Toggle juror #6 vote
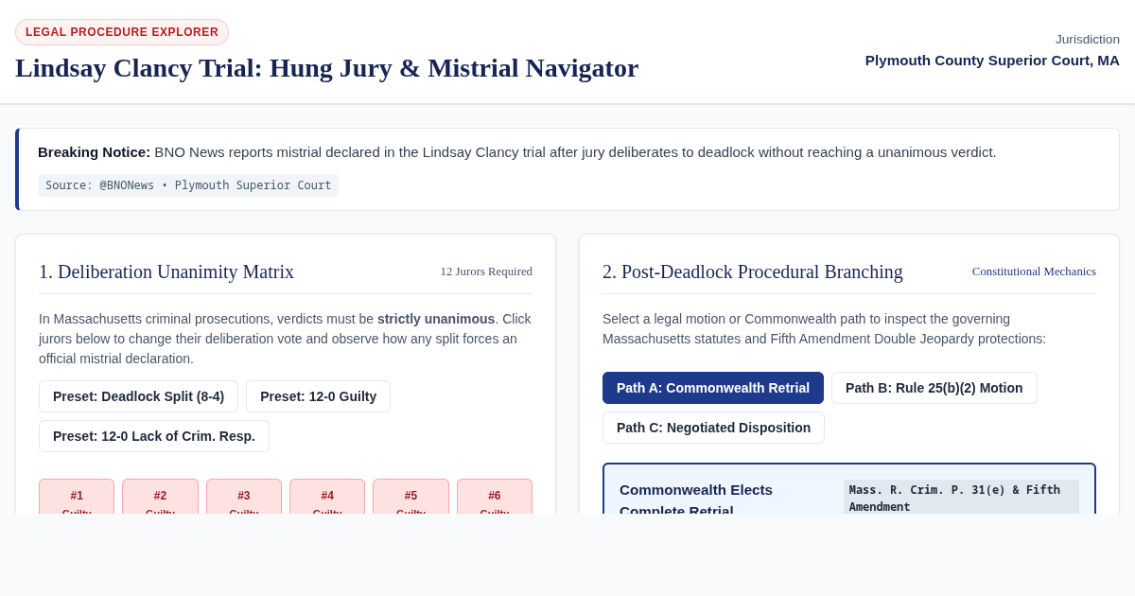The height and width of the screenshot is (596, 1135). click(x=495, y=497)
